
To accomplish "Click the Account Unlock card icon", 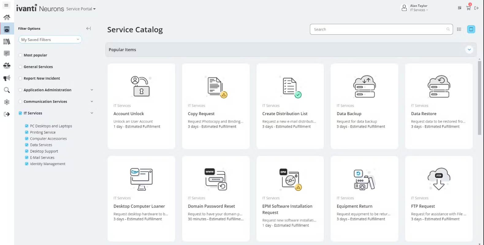I will (x=141, y=86).
